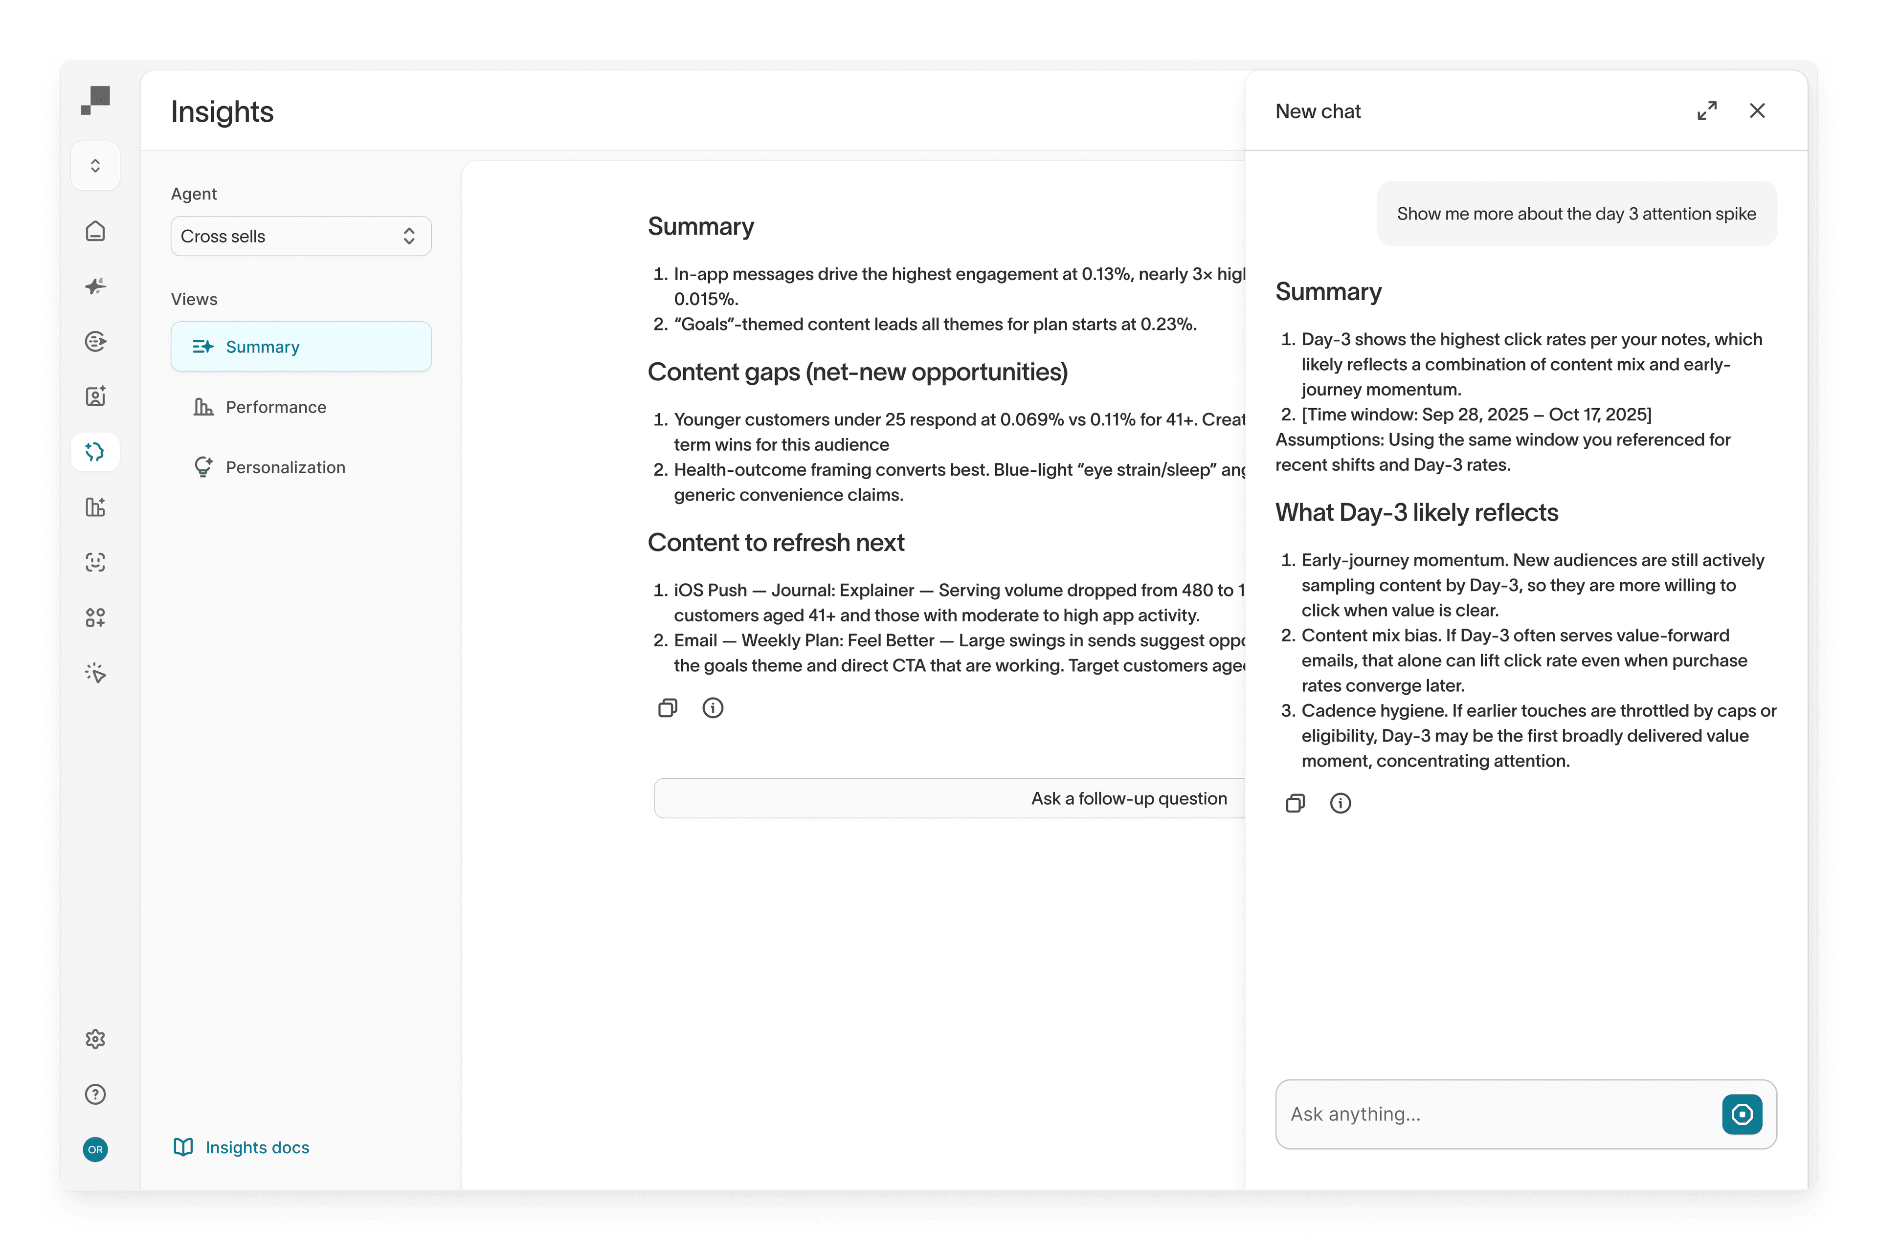Copy the main summary content
Viewport: 1878px width, 1250px height.
pos(668,708)
